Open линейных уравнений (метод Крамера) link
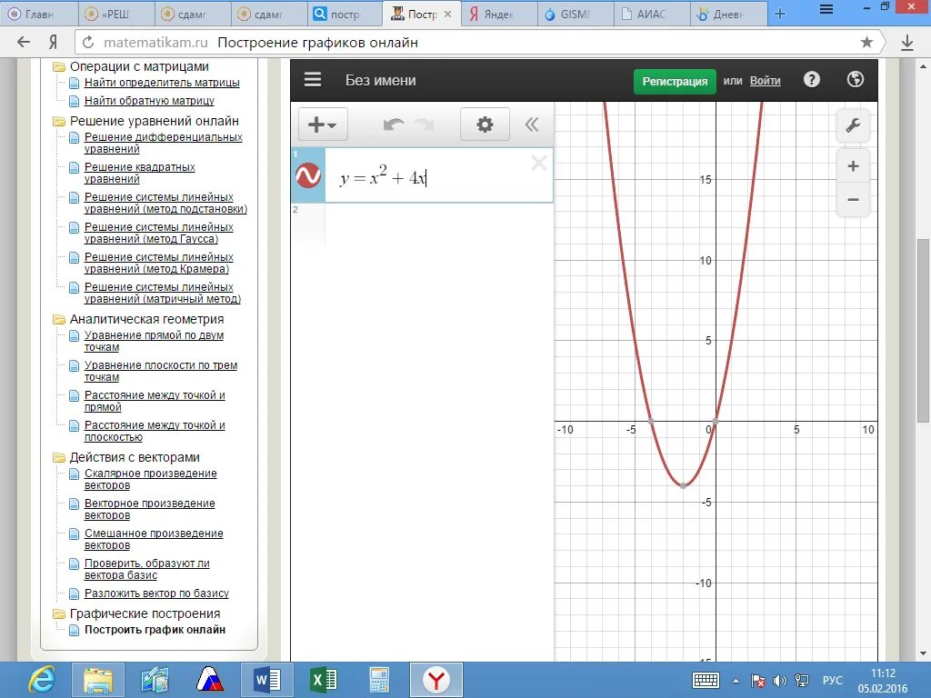The width and height of the screenshot is (931, 698). [x=158, y=263]
